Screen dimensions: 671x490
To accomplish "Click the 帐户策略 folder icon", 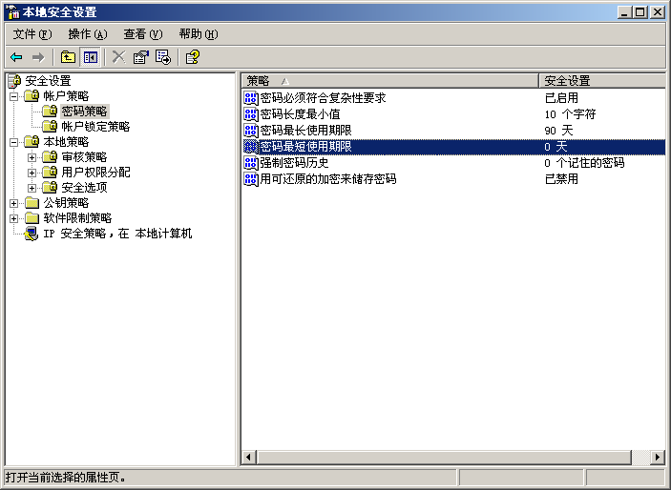I will pos(31,95).
